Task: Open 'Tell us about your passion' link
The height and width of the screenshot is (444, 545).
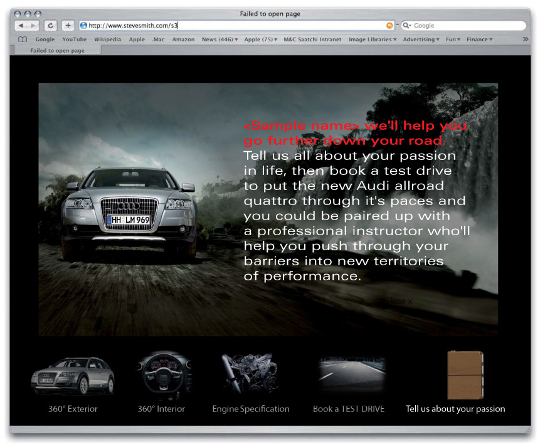Action: click(455, 409)
